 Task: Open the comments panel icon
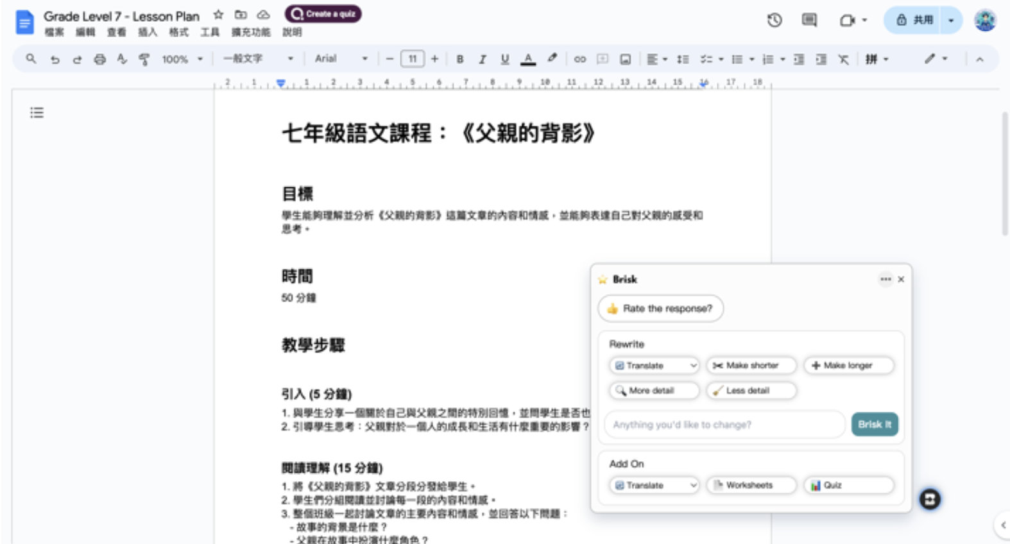pyautogui.click(x=809, y=21)
